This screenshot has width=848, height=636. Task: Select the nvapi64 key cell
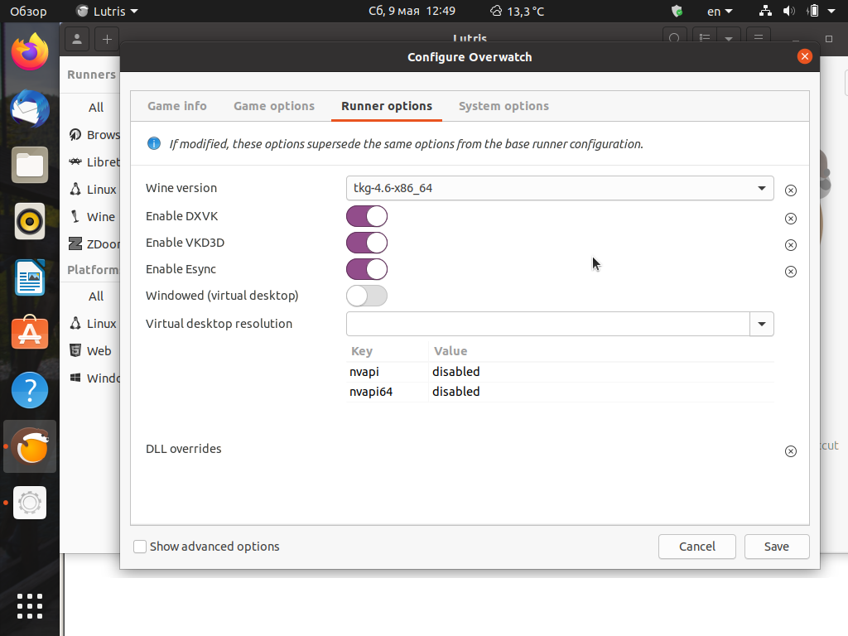click(388, 392)
